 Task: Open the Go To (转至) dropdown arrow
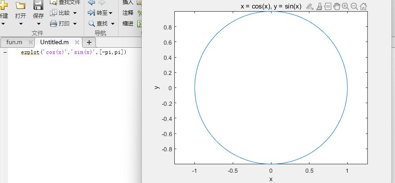pyautogui.click(x=111, y=13)
